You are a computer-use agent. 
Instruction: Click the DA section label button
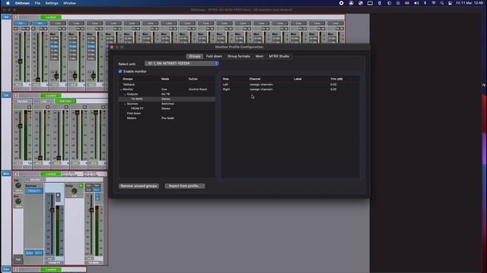coord(6,96)
